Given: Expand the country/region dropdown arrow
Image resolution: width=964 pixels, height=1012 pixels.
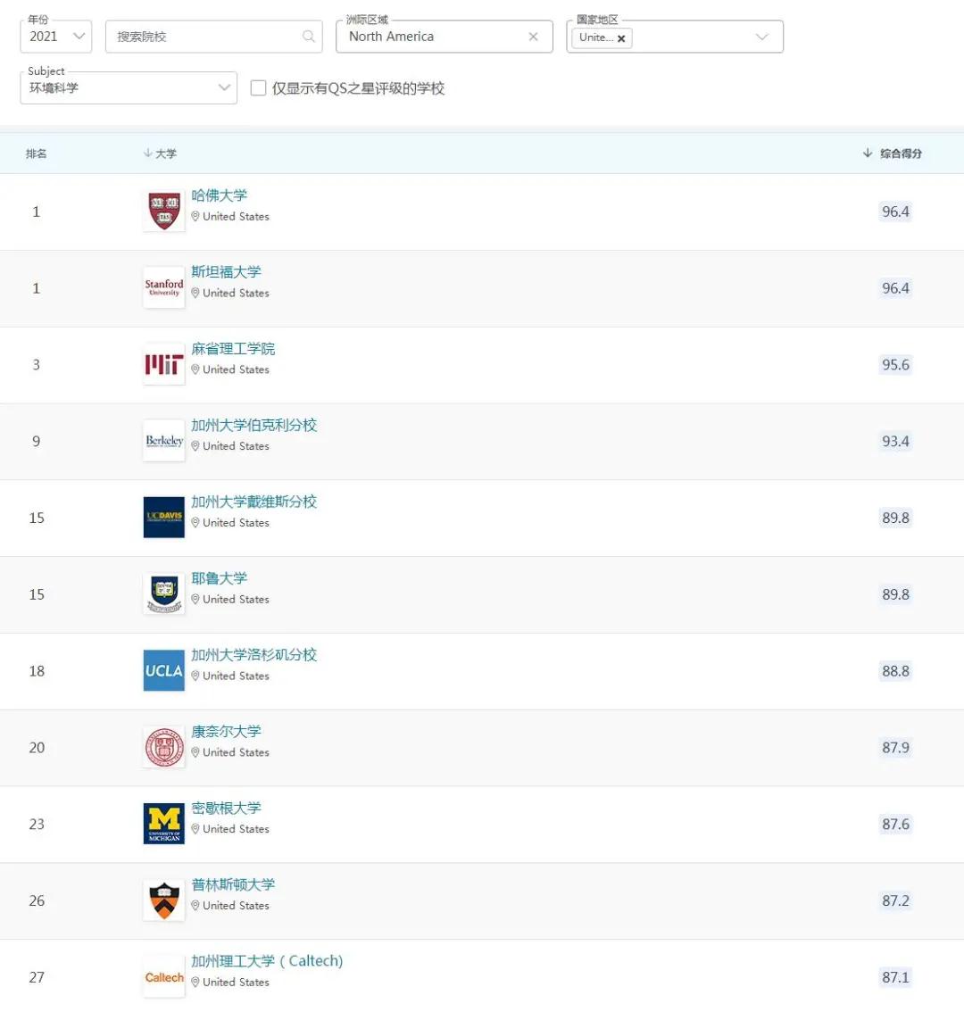Looking at the screenshot, I should pyautogui.click(x=762, y=37).
